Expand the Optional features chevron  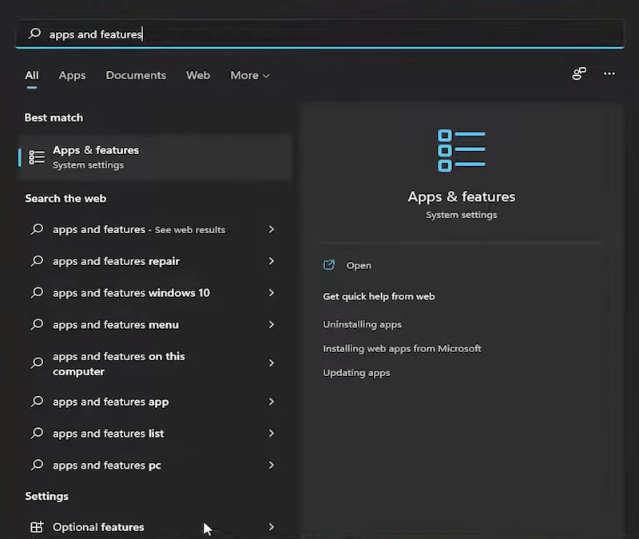[272, 527]
